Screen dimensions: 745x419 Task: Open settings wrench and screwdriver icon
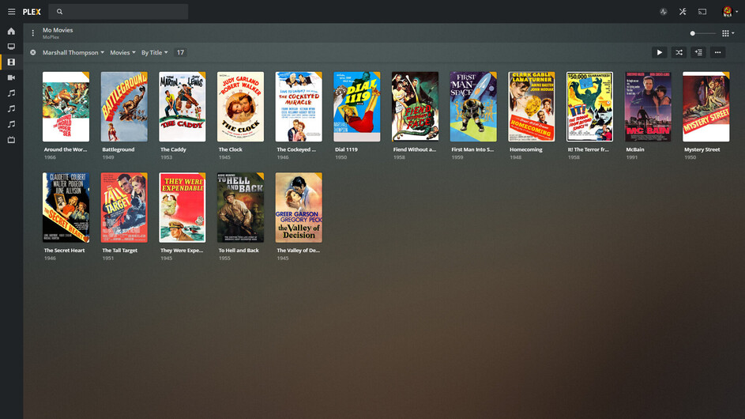coord(683,12)
